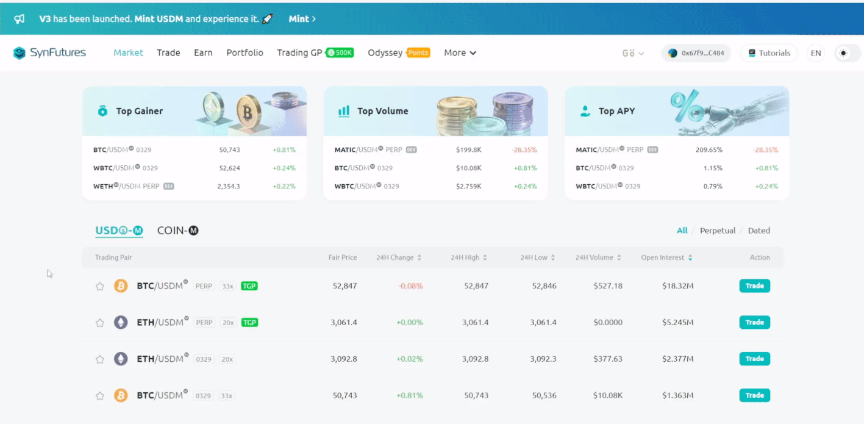864x424 pixels.
Task: Open the EN language selector
Action: click(815, 53)
